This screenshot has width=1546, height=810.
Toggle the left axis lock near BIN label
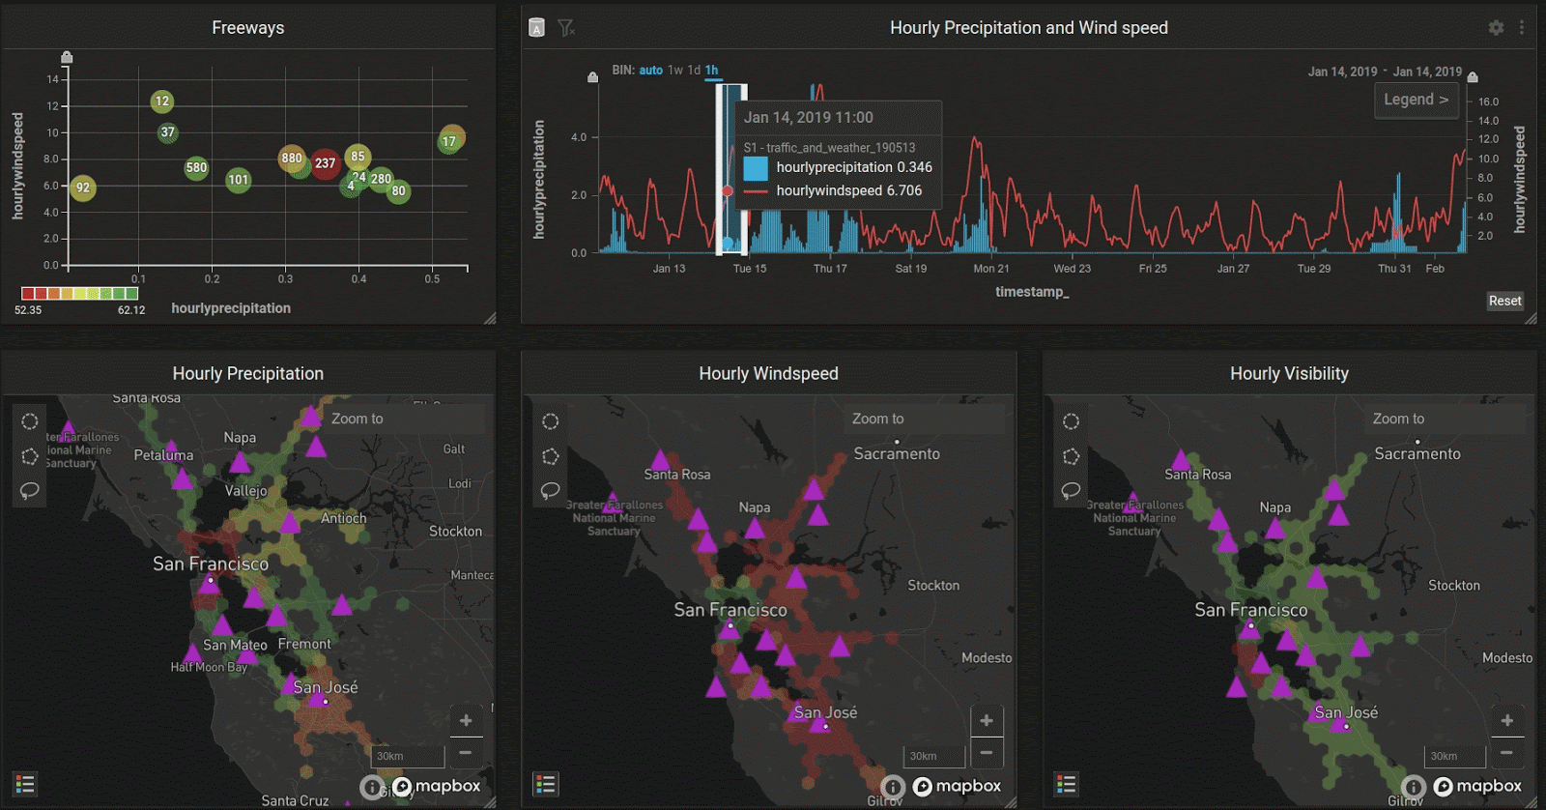coord(592,76)
